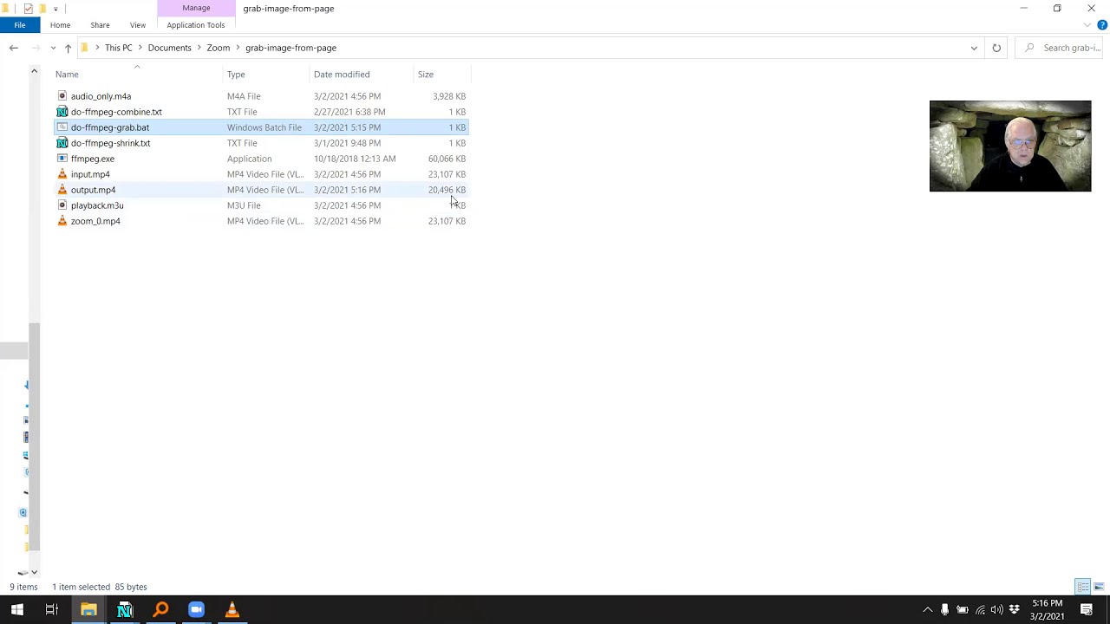1110x624 pixels.
Task: Click the do-ffmpeg-combine.txt file name
Action: click(116, 112)
